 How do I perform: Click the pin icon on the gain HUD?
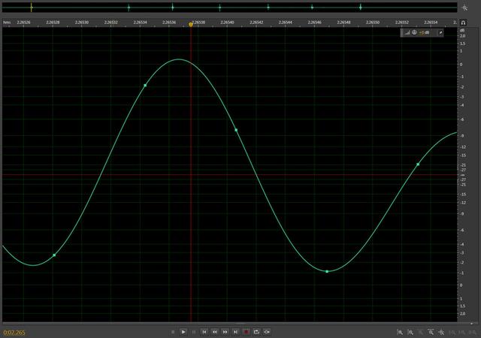[x=441, y=33]
